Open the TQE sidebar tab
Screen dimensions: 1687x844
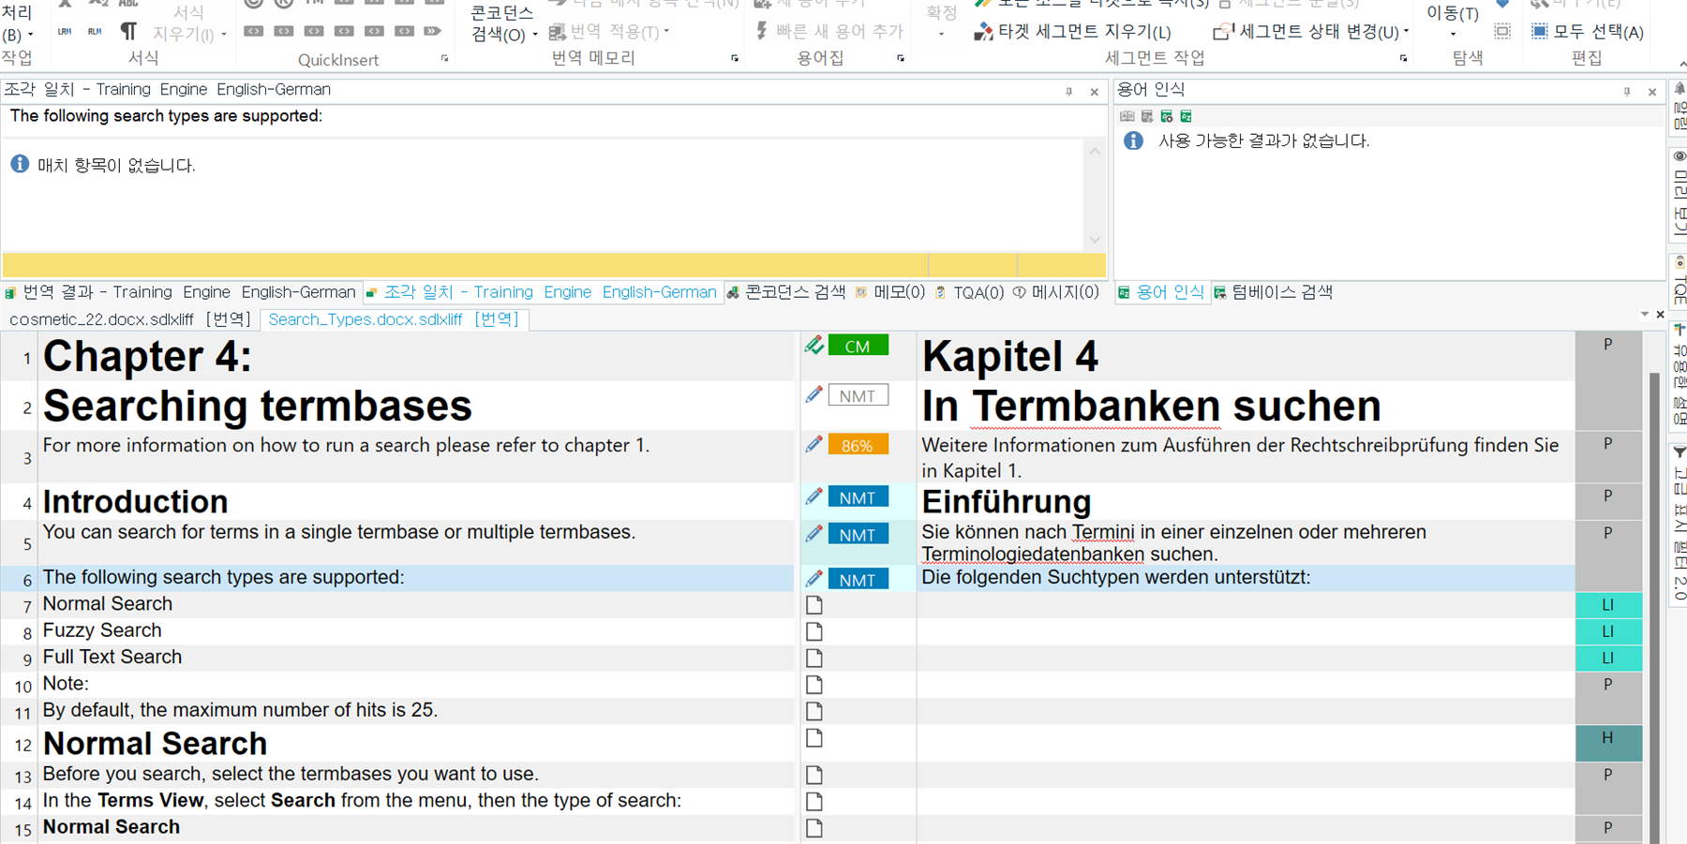point(1680,280)
